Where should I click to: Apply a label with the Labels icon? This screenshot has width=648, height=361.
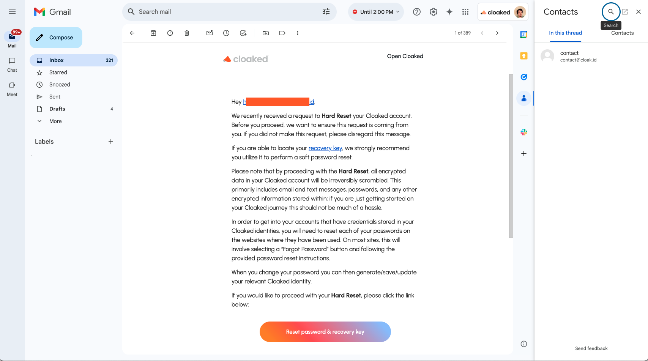[282, 33]
